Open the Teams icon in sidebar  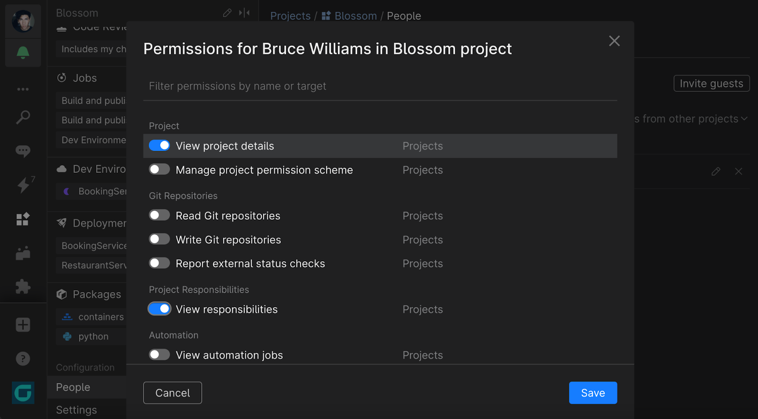[23, 253]
